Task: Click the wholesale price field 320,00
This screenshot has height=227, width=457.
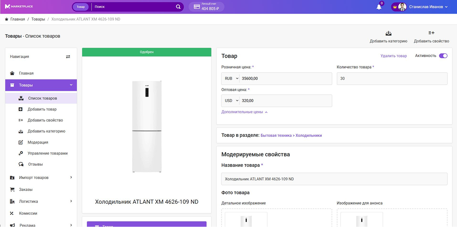Action: [286, 101]
